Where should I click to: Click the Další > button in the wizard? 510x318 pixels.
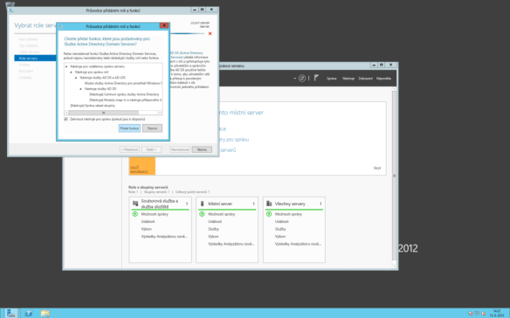[151, 149]
